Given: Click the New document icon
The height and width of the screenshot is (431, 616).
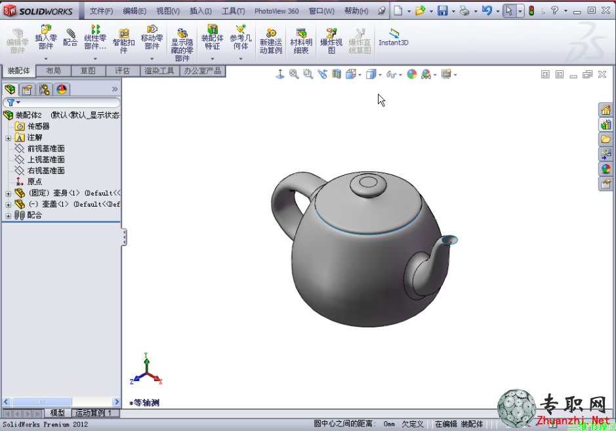Looking at the screenshot, I should tap(398, 10).
